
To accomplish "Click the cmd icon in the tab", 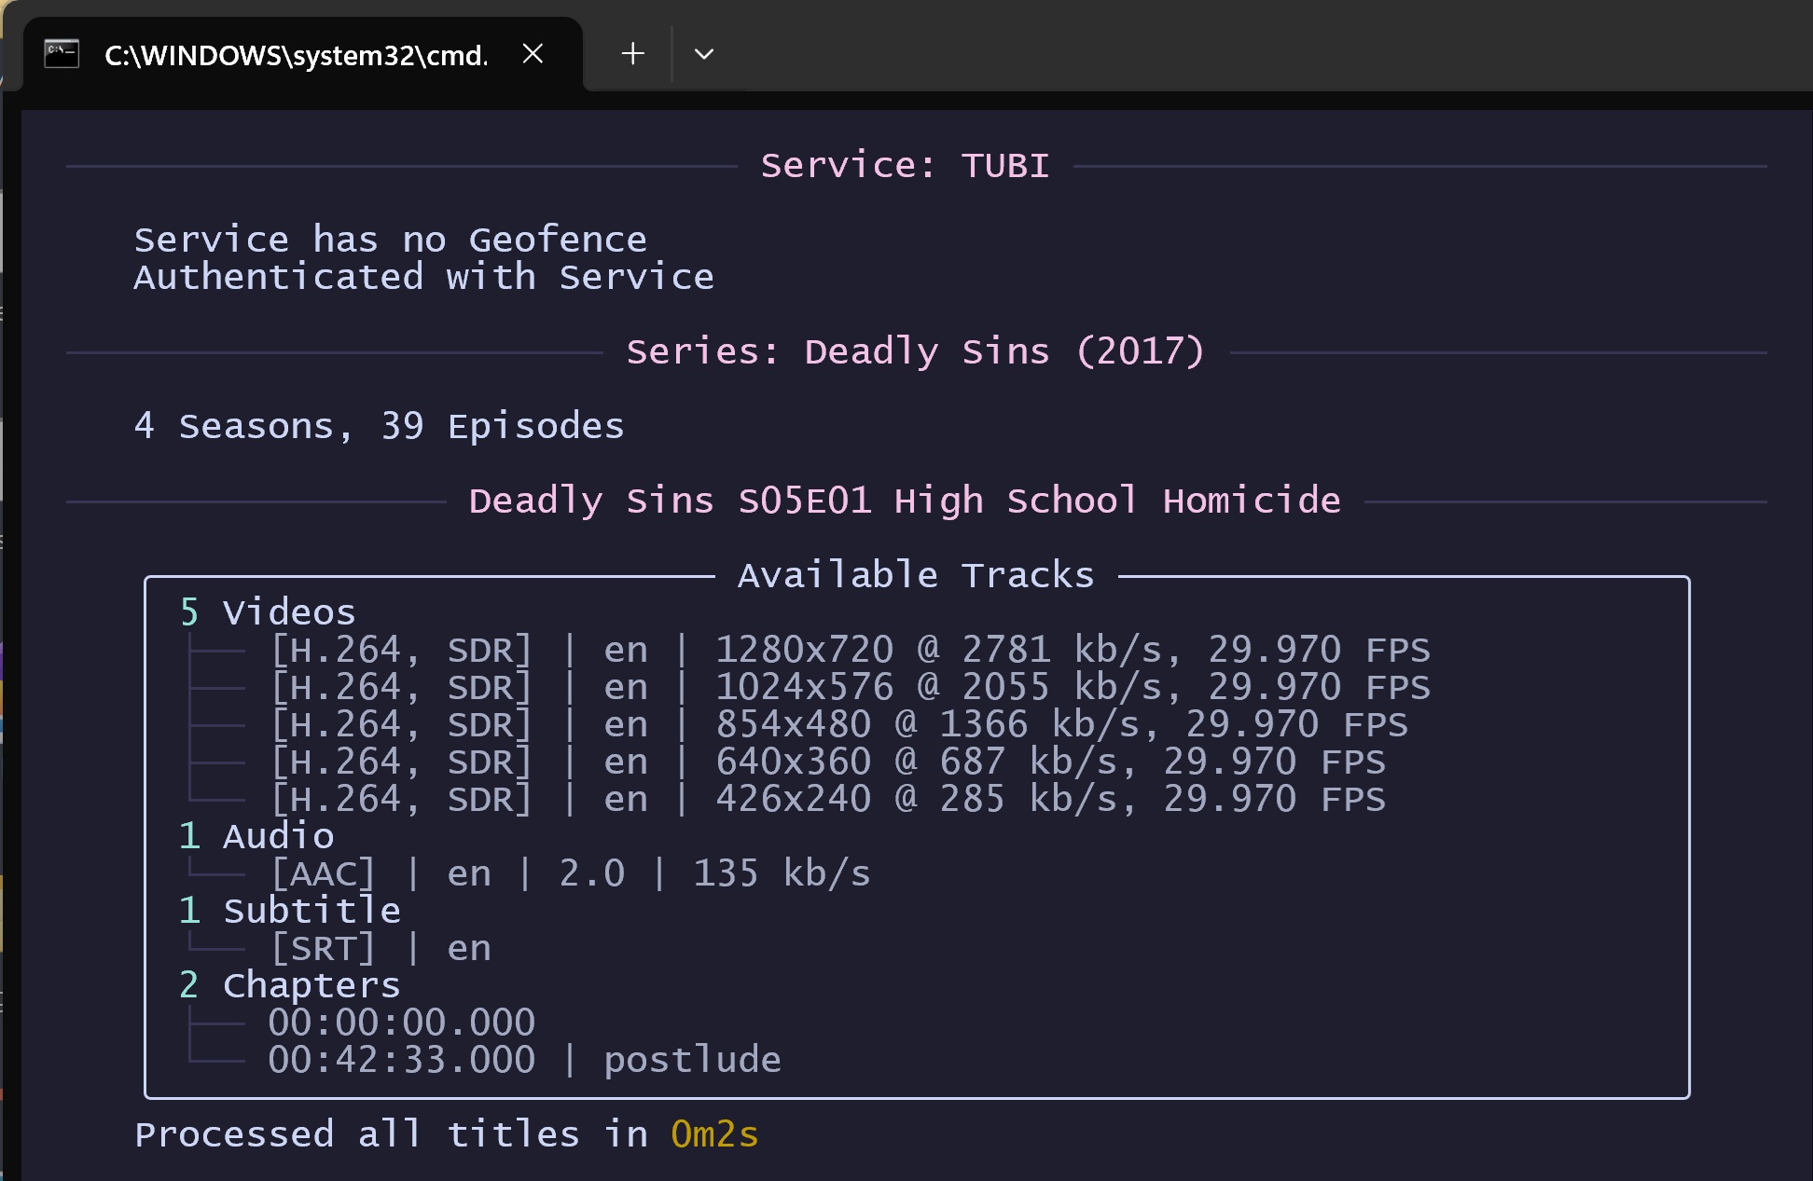I will click(x=62, y=54).
